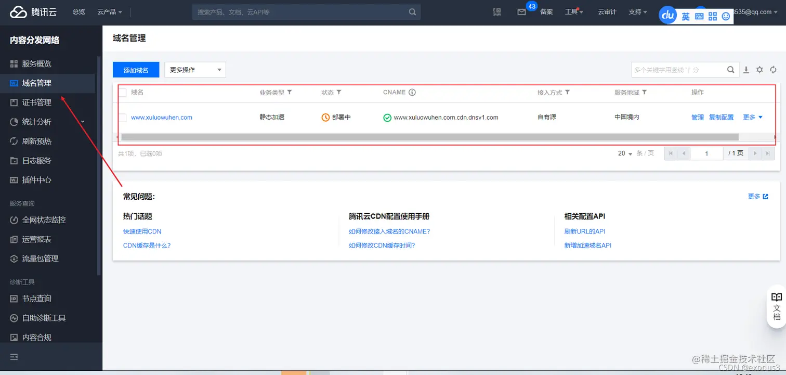
Task: Click the table's horizontal scrollbar
Action: click(x=429, y=137)
